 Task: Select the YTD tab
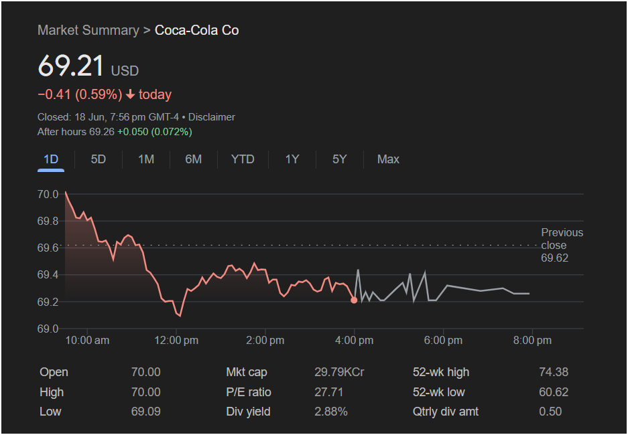(x=243, y=159)
